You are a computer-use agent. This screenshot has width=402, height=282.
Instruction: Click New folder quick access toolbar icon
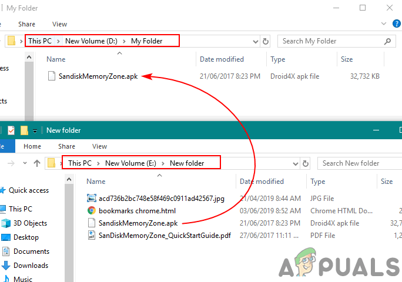[24, 130]
